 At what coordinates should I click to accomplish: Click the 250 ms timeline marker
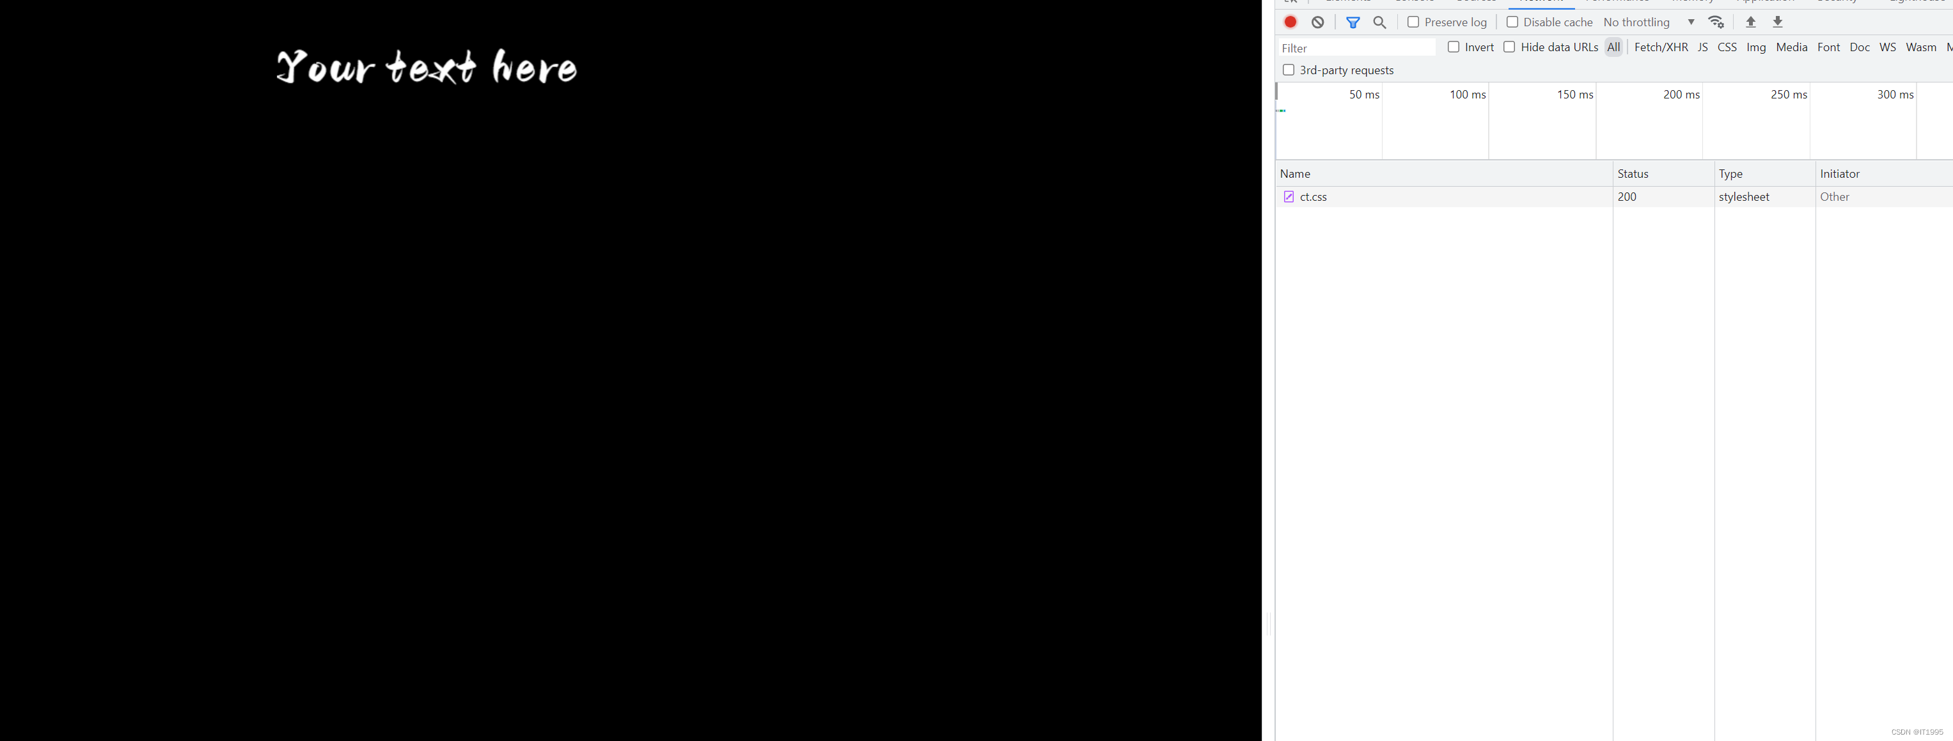pyautogui.click(x=1789, y=95)
